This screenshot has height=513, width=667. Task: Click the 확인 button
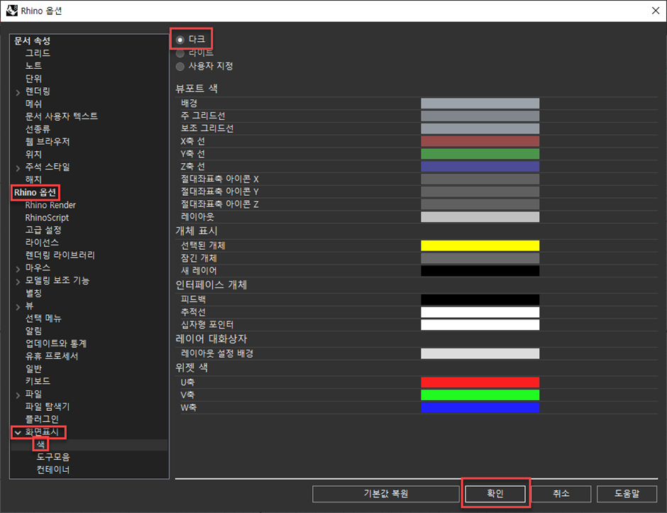coord(495,493)
